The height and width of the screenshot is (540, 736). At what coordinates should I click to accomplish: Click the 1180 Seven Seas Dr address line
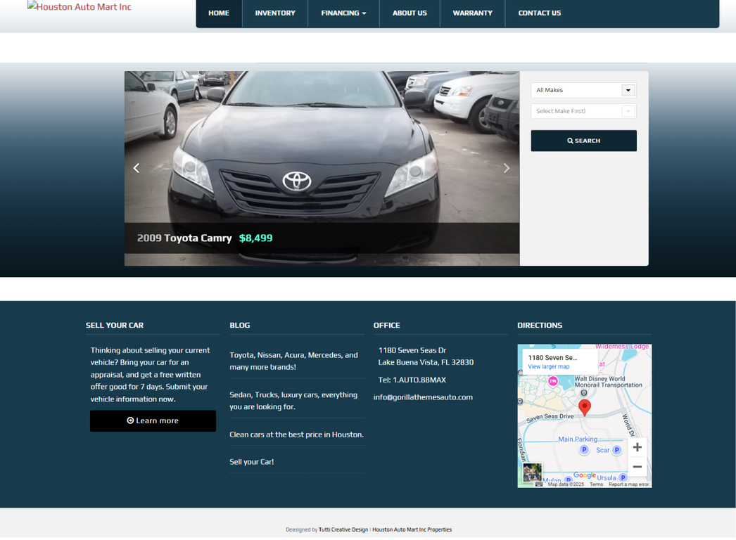pyautogui.click(x=412, y=350)
